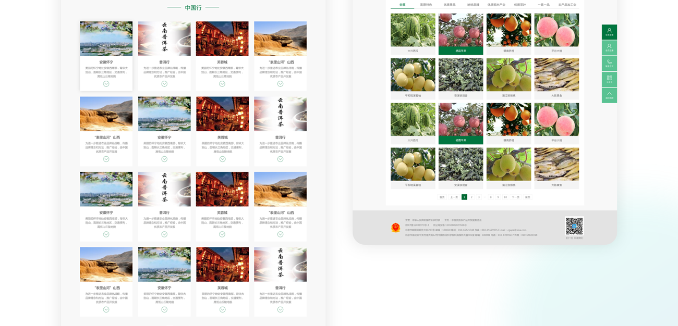Screen dimensions: 678x326
Task: Click the phone contact sidebar icon
Action: coord(609,63)
